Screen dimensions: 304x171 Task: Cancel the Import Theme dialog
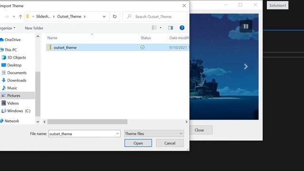tap(170, 143)
